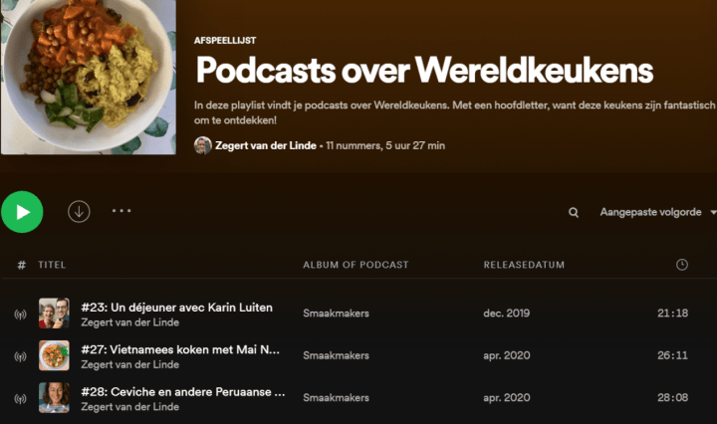Expand the Aangepaste volgorde sort dropdown
This screenshot has height=424, width=717.
click(x=657, y=212)
